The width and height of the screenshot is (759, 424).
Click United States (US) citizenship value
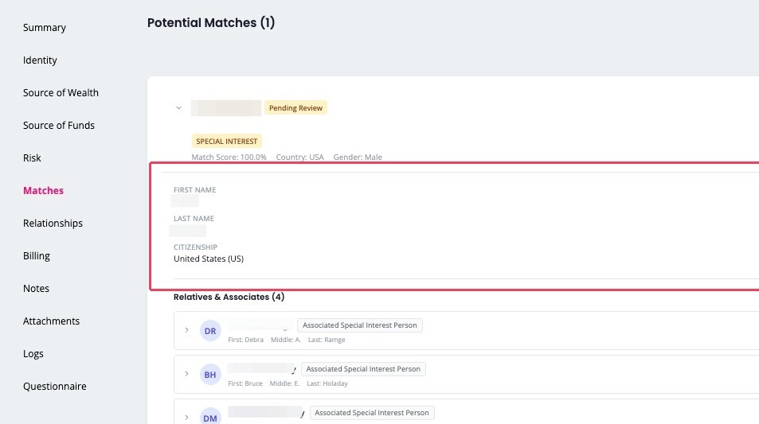pos(209,259)
